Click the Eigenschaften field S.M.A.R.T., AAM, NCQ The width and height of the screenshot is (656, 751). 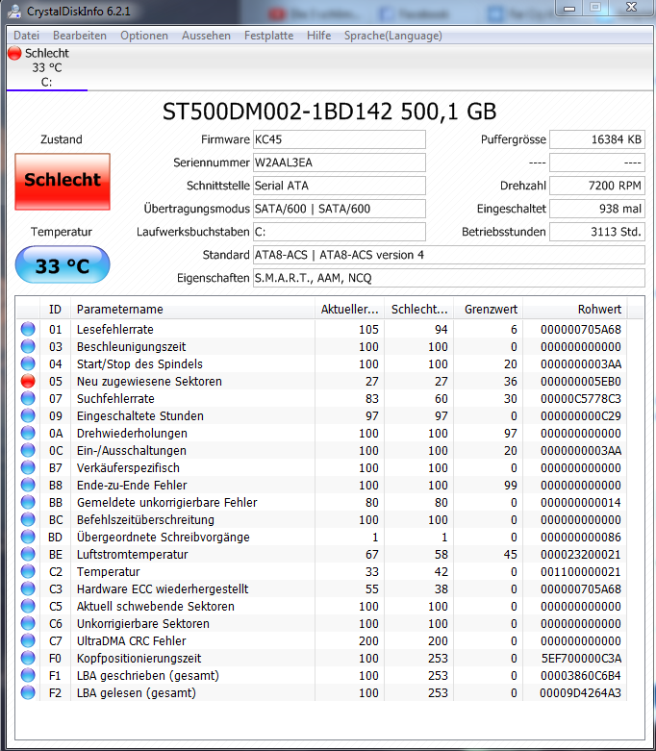(x=448, y=278)
